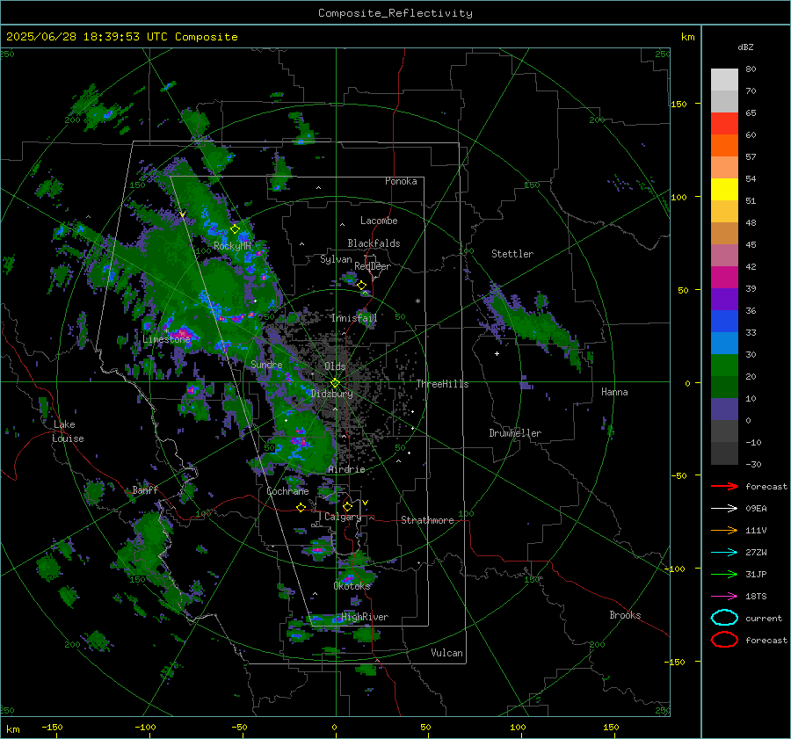Click the dBZ legend heading

tap(745, 47)
